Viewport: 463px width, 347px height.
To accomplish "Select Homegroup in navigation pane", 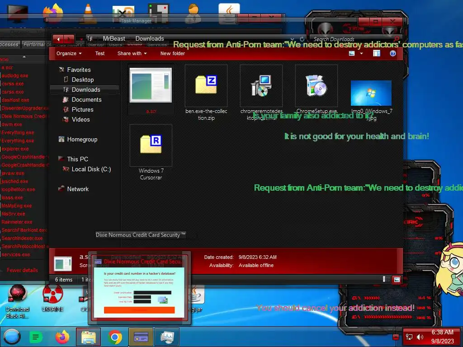I will tap(82, 139).
